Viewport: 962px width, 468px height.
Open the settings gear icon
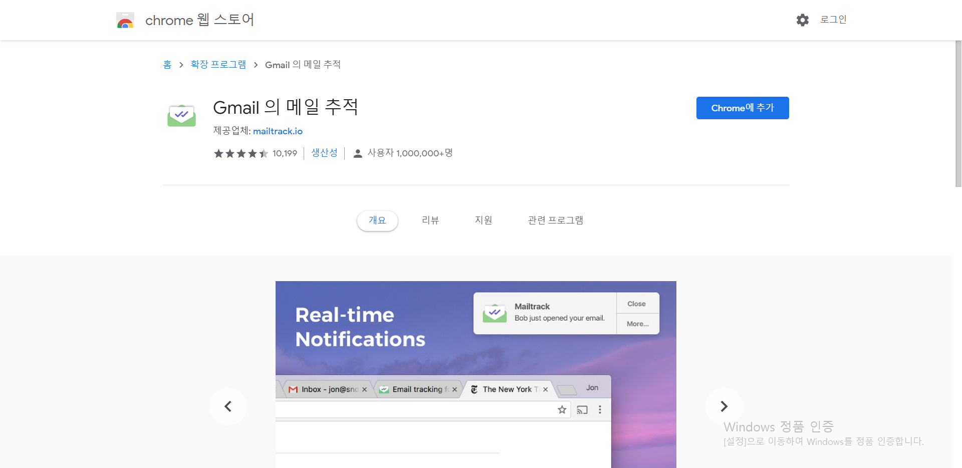pos(802,20)
